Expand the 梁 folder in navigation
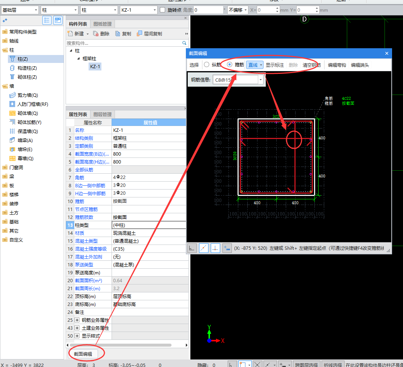The image size is (403, 367). point(5,176)
